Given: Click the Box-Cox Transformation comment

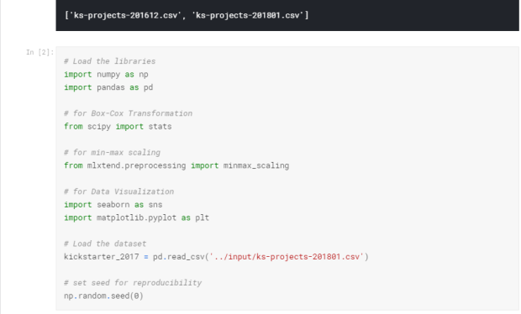Looking at the screenshot, I should click(x=128, y=113).
